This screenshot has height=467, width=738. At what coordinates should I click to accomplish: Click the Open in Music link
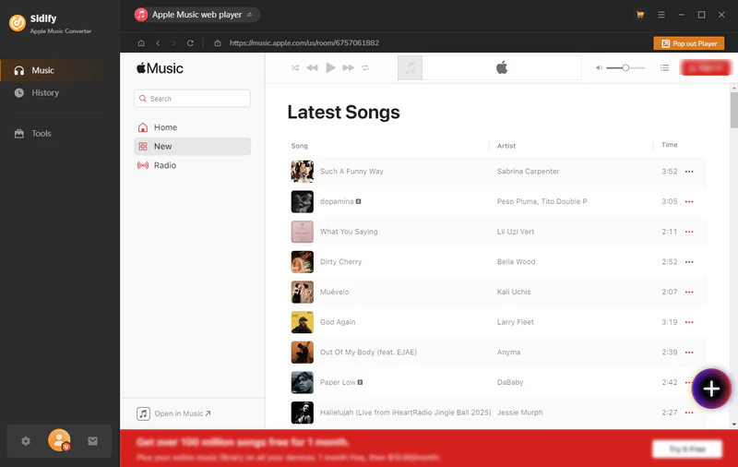click(x=173, y=413)
